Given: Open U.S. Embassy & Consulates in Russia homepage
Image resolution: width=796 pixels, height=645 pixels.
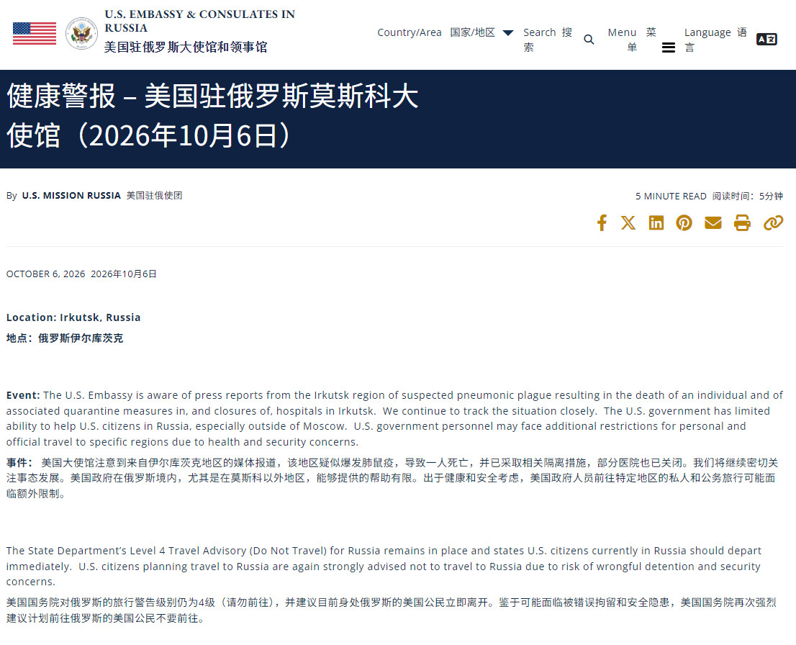Looking at the screenshot, I should (199, 30).
